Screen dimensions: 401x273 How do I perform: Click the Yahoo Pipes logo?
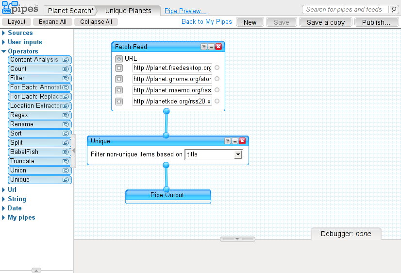click(x=20, y=7)
